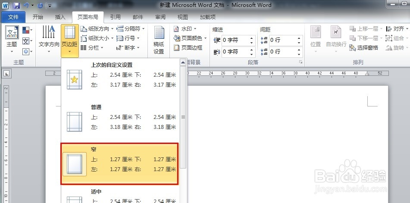Viewport: 410px width, 203px height.
Task: Switch to Home (开始) tab
Action: [38, 17]
